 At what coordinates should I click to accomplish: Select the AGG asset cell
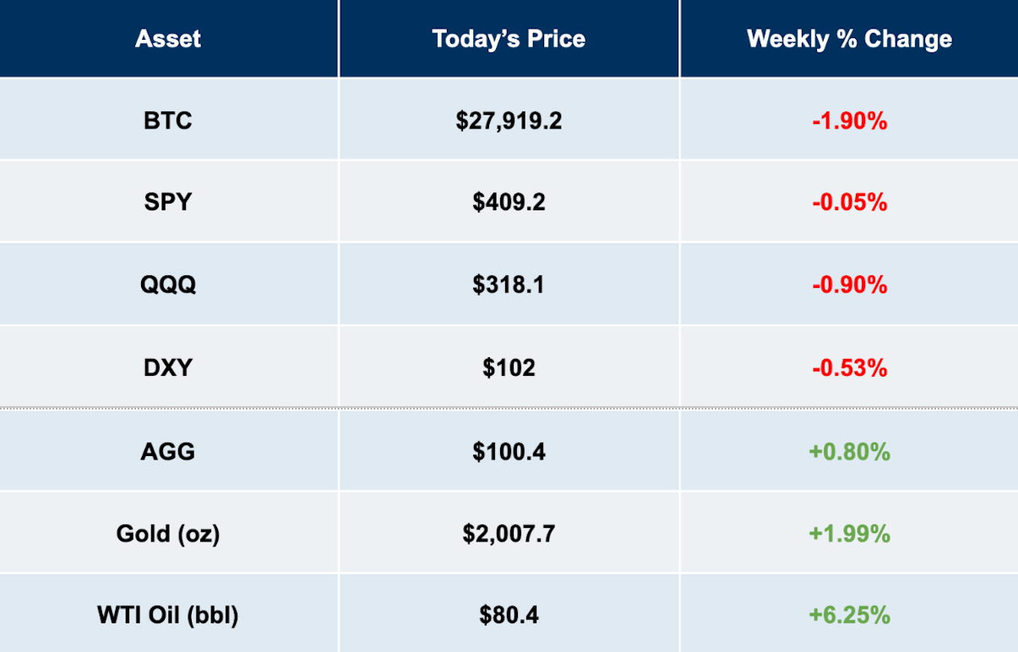(168, 451)
